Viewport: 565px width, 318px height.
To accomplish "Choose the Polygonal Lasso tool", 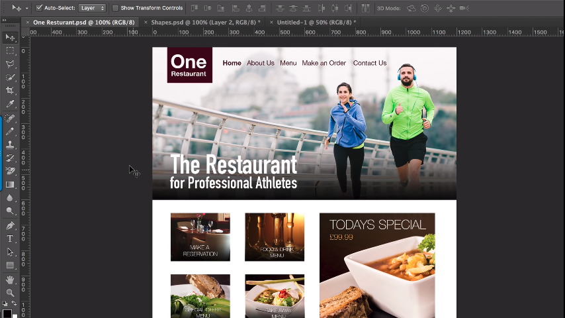I will 10,64.
